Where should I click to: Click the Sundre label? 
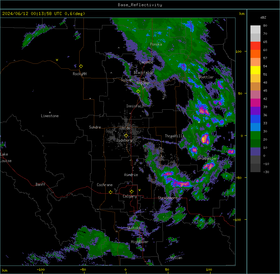(95, 127)
